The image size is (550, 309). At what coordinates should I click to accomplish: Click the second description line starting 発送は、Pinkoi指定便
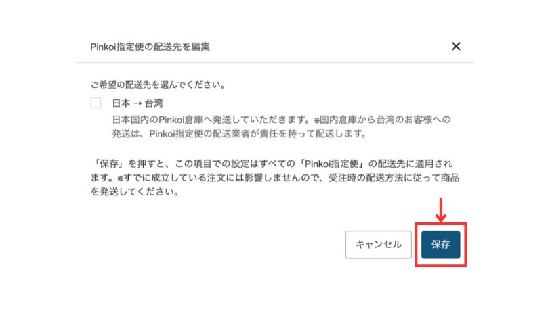coord(239,134)
